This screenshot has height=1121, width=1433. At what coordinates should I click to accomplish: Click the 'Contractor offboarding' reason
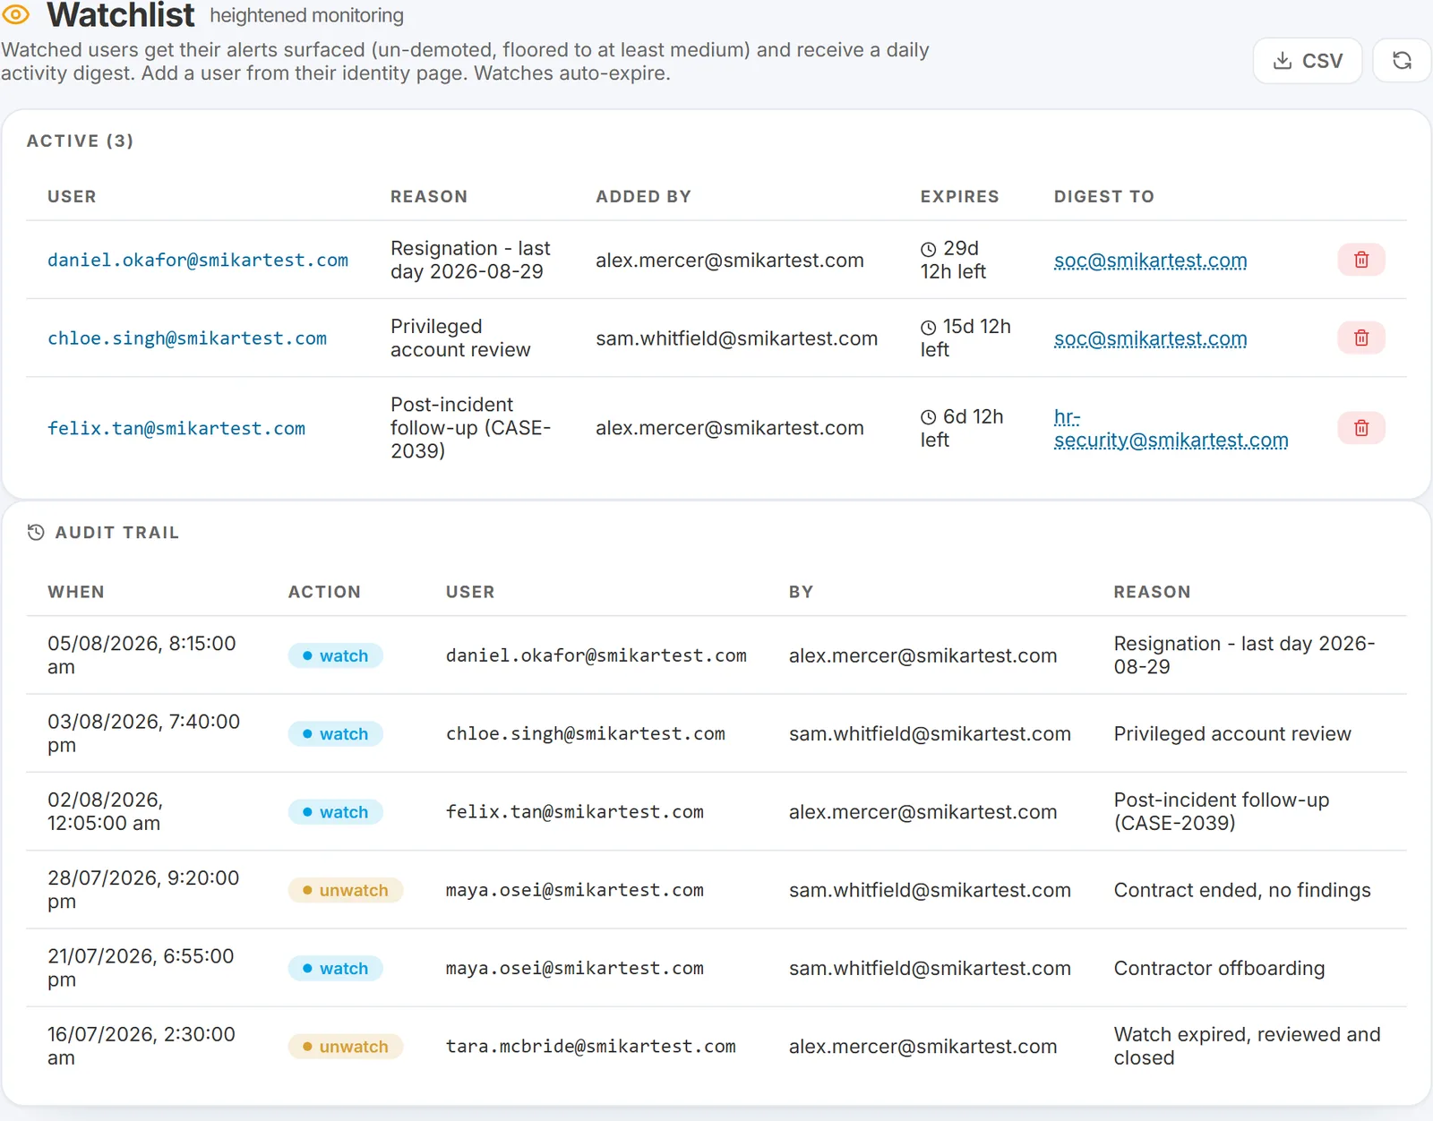click(x=1219, y=968)
